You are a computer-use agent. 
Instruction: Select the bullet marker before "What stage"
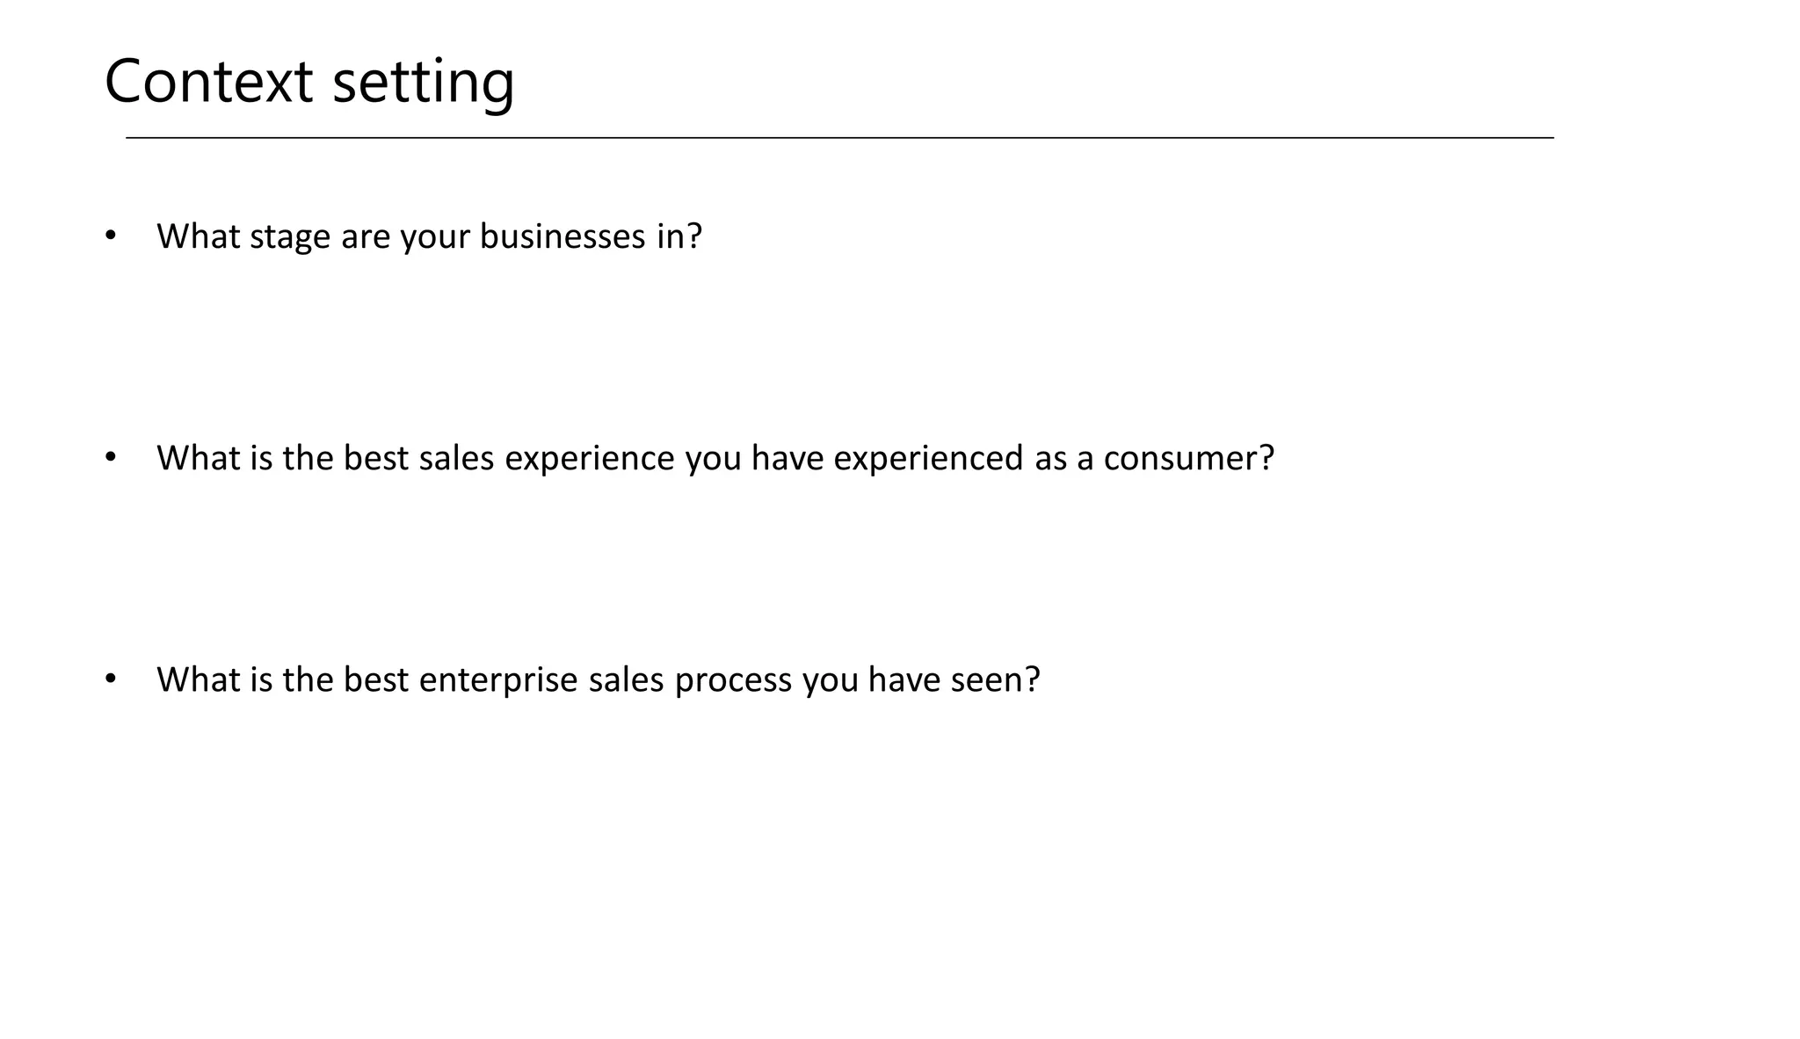[110, 235]
